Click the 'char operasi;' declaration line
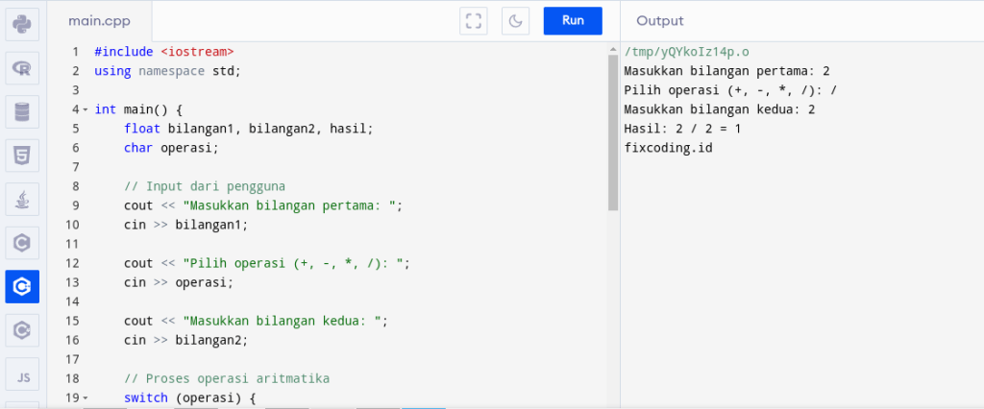The height and width of the screenshot is (409, 984). pos(171,148)
